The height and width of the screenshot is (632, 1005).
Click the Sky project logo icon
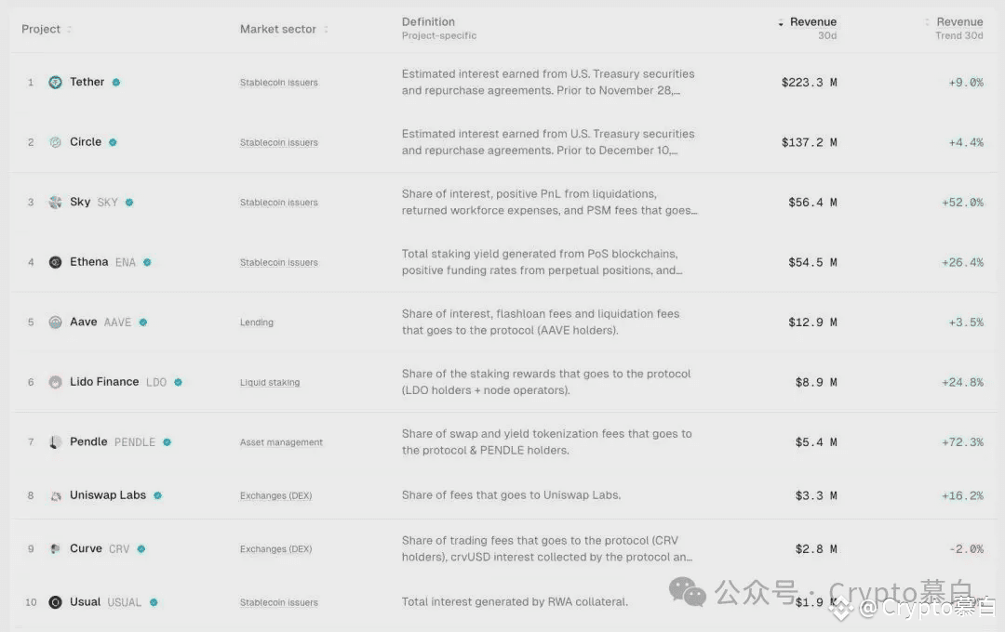[56, 203]
